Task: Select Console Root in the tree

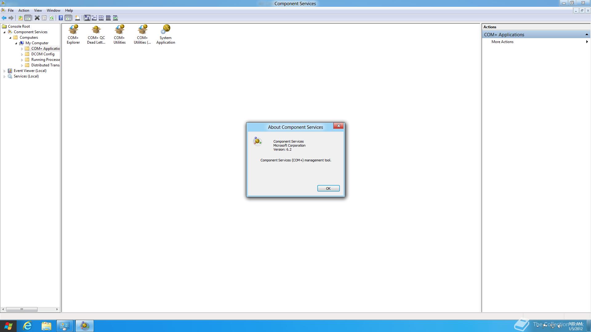Action: pyautogui.click(x=19, y=26)
